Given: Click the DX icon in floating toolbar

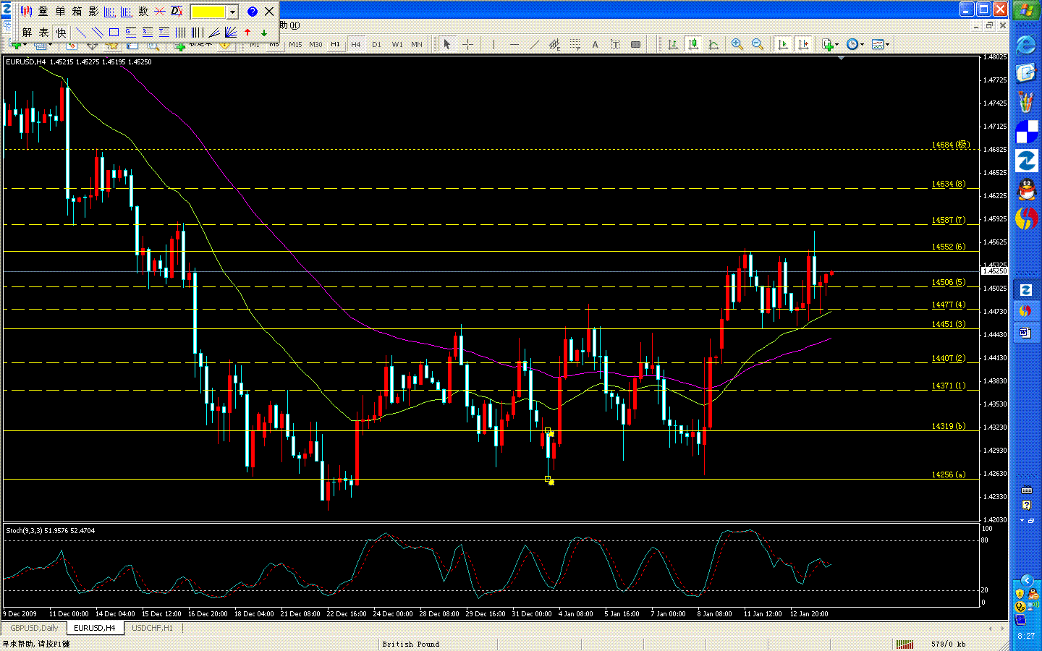Looking at the screenshot, I should click(x=177, y=12).
